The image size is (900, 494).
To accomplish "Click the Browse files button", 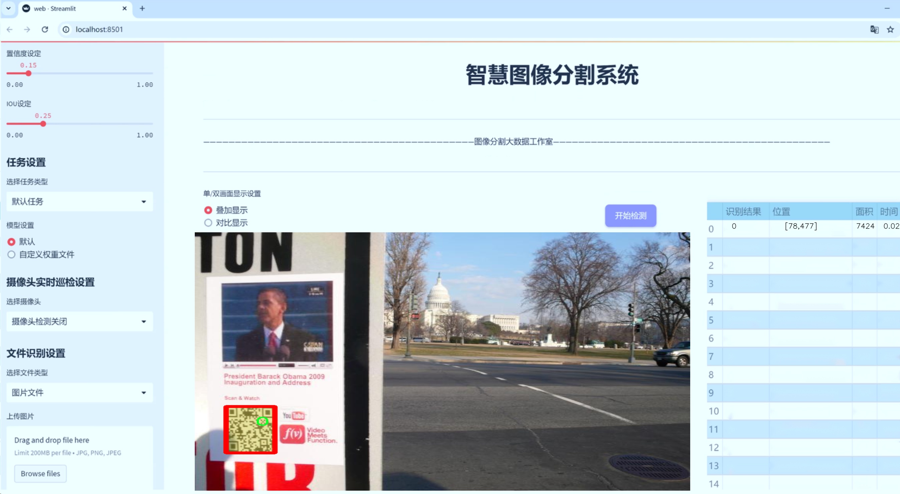I will point(40,473).
